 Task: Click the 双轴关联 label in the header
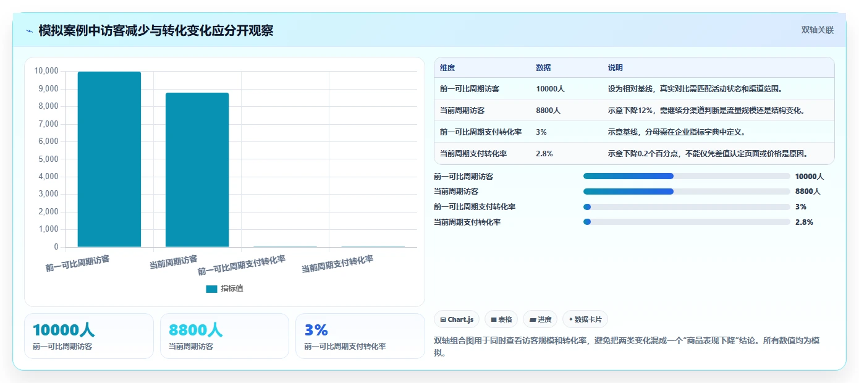pyautogui.click(x=817, y=30)
